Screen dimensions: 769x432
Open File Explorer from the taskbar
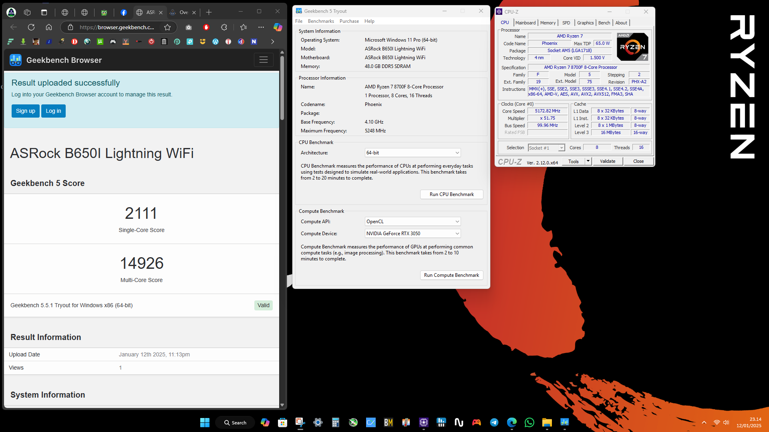tap(547, 422)
